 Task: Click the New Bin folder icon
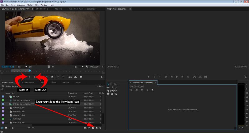93,128
